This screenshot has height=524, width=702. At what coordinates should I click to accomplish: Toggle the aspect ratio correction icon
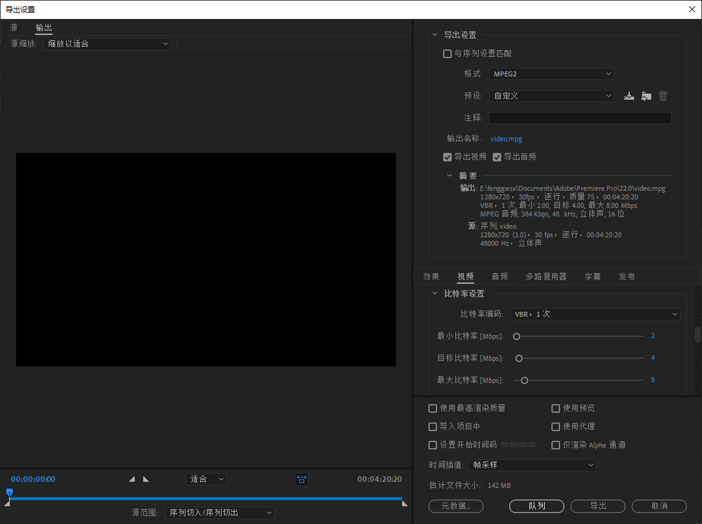(301, 479)
